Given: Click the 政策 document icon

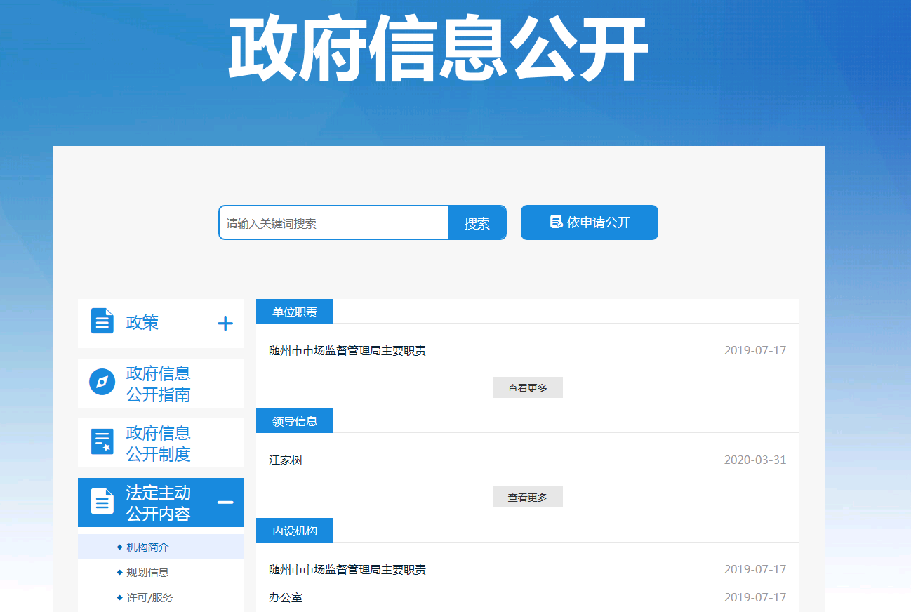Looking at the screenshot, I should tap(102, 321).
